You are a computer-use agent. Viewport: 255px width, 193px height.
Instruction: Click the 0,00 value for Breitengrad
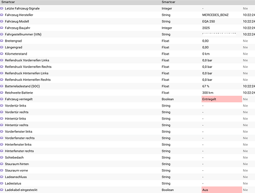pyautogui.click(x=206, y=41)
